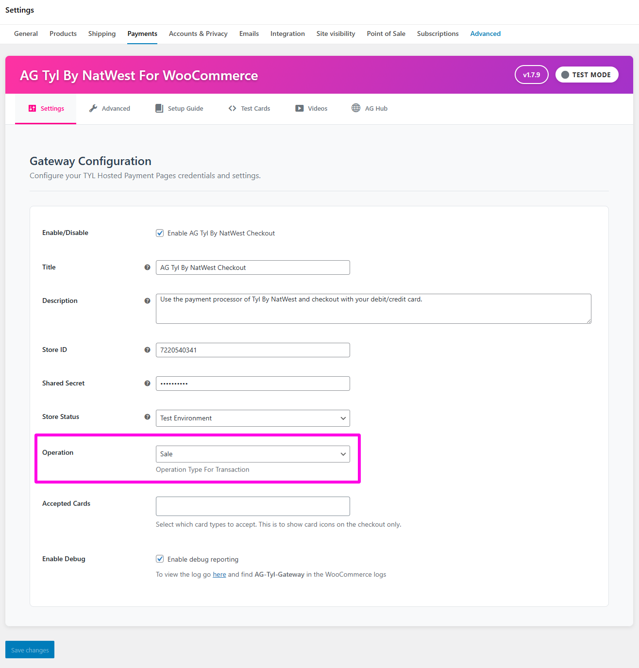Click the globe icon for AG Hub
This screenshot has height=668, width=639.
pyautogui.click(x=356, y=108)
